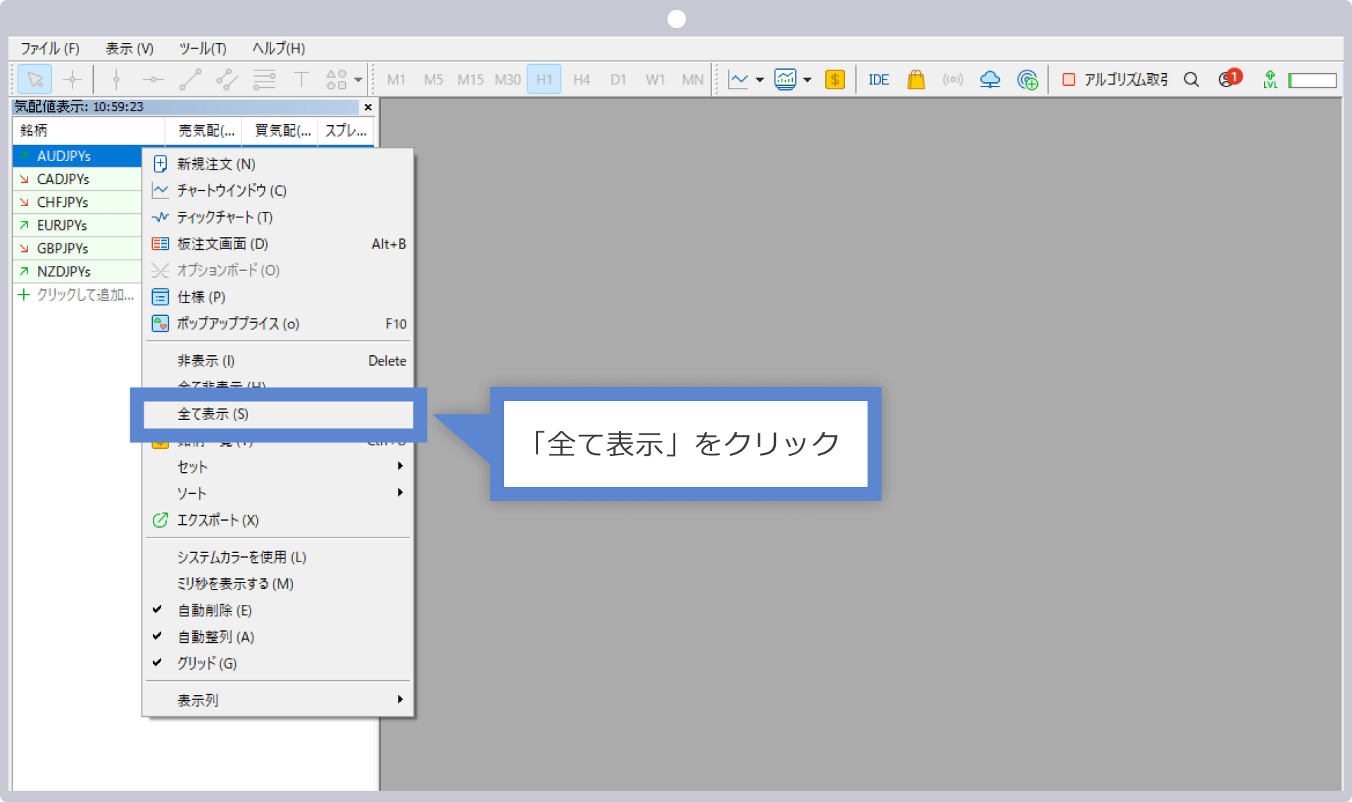The height and width of the screenshot is (802, 1352).
Task: Switch to W1 timeframe
Action: pos(656,79)
